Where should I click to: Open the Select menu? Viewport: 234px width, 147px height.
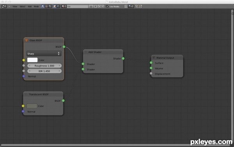[x=22, y=7]
